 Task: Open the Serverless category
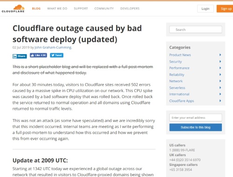pyautogui.click(x=177, y=88)
